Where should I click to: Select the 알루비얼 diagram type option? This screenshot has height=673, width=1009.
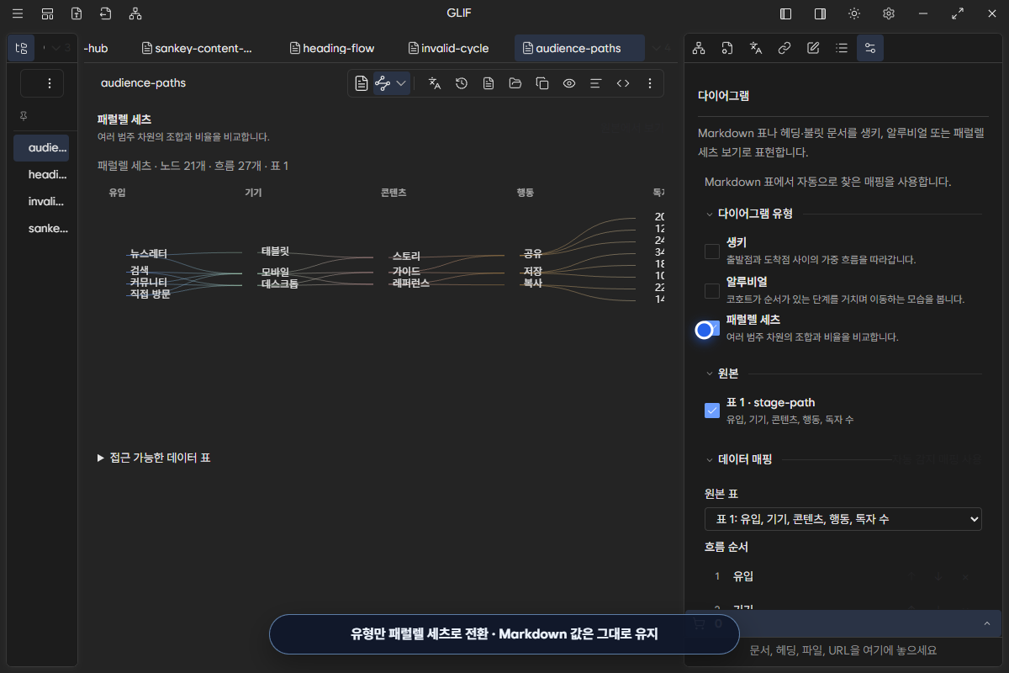pos(712,290)
